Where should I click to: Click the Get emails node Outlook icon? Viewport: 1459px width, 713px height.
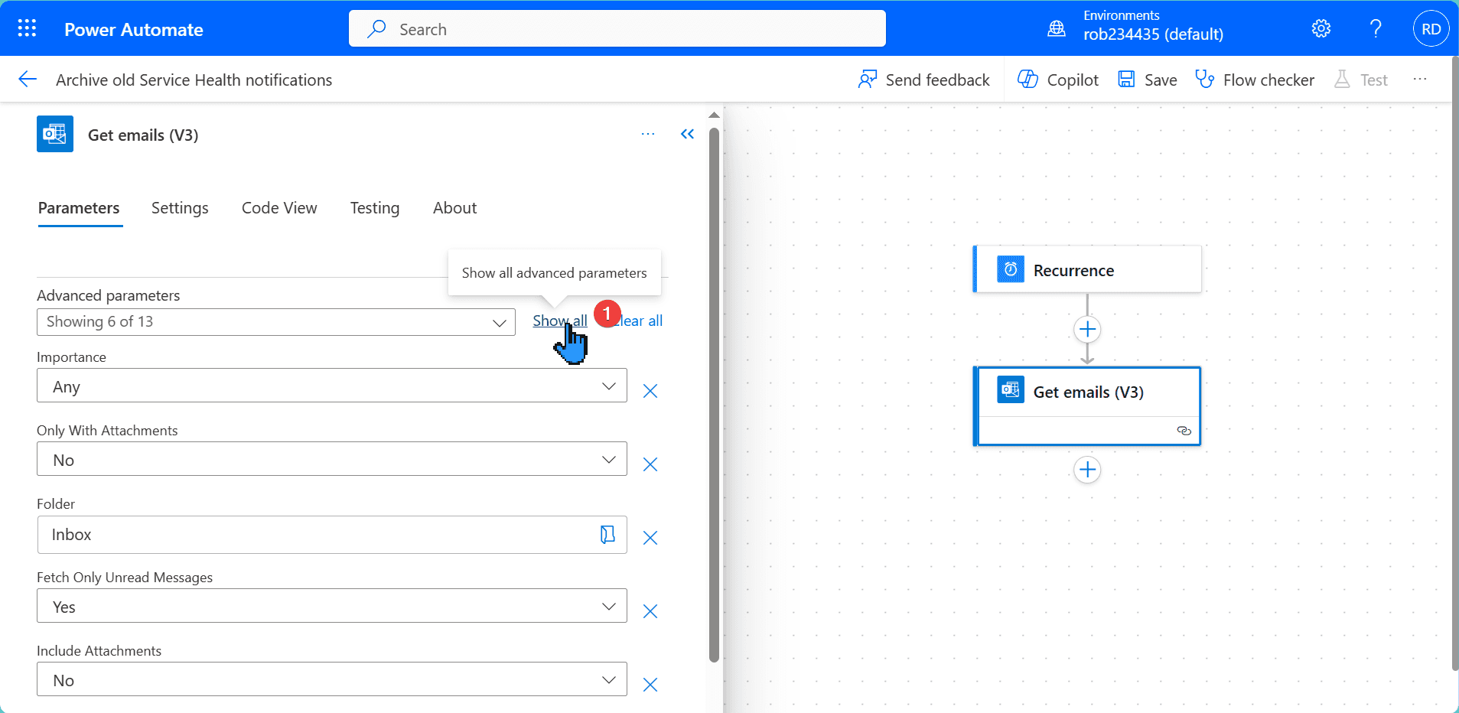1011,389
